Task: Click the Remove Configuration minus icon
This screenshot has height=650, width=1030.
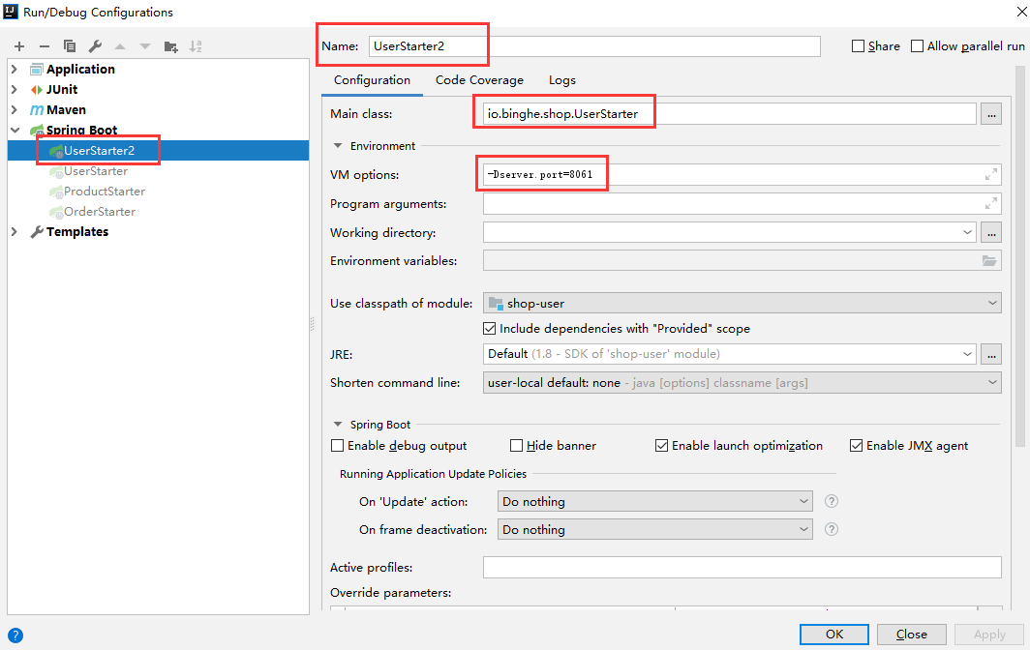Action: (45, 46)
